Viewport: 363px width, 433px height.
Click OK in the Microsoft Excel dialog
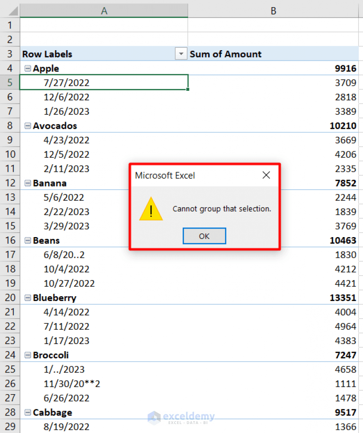click(204, 236)
